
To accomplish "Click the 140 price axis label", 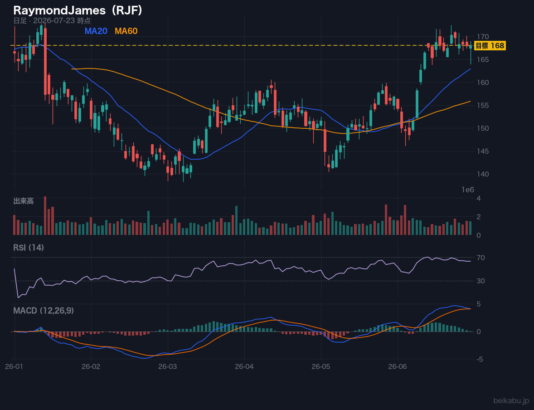I will tap(483, 174).
